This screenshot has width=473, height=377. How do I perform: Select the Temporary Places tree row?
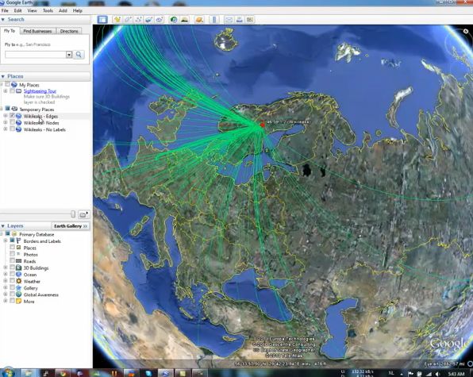tap(37, 110)
